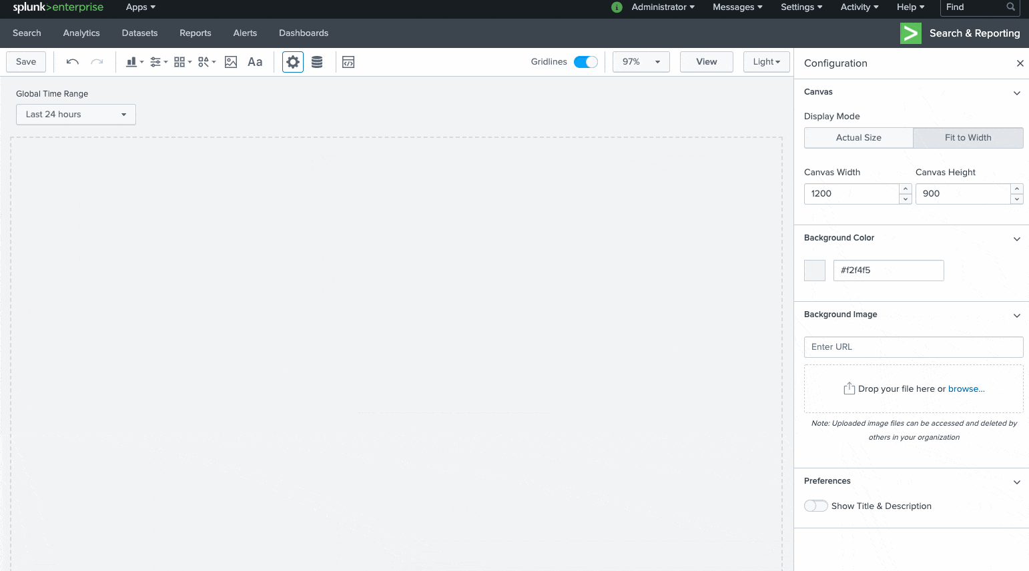Open the layout grid icon menu
Viewport: 1029px width, 571px height.
pyautogui.click(x=183, y=62)
